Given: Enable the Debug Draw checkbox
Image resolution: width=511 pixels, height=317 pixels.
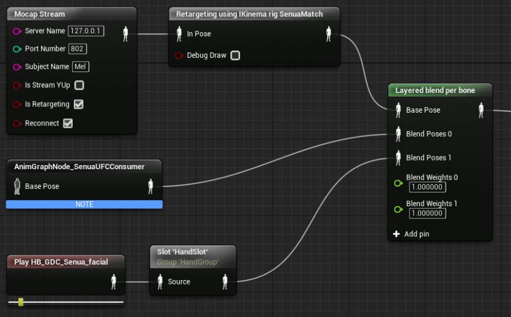Looking at the screenshot, I should click(235, 55).
